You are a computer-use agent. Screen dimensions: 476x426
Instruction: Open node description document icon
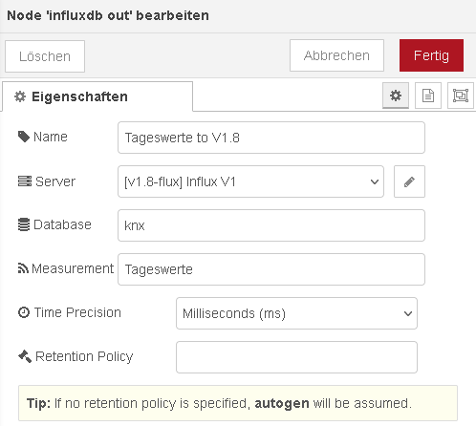click(x=428, y=96)
